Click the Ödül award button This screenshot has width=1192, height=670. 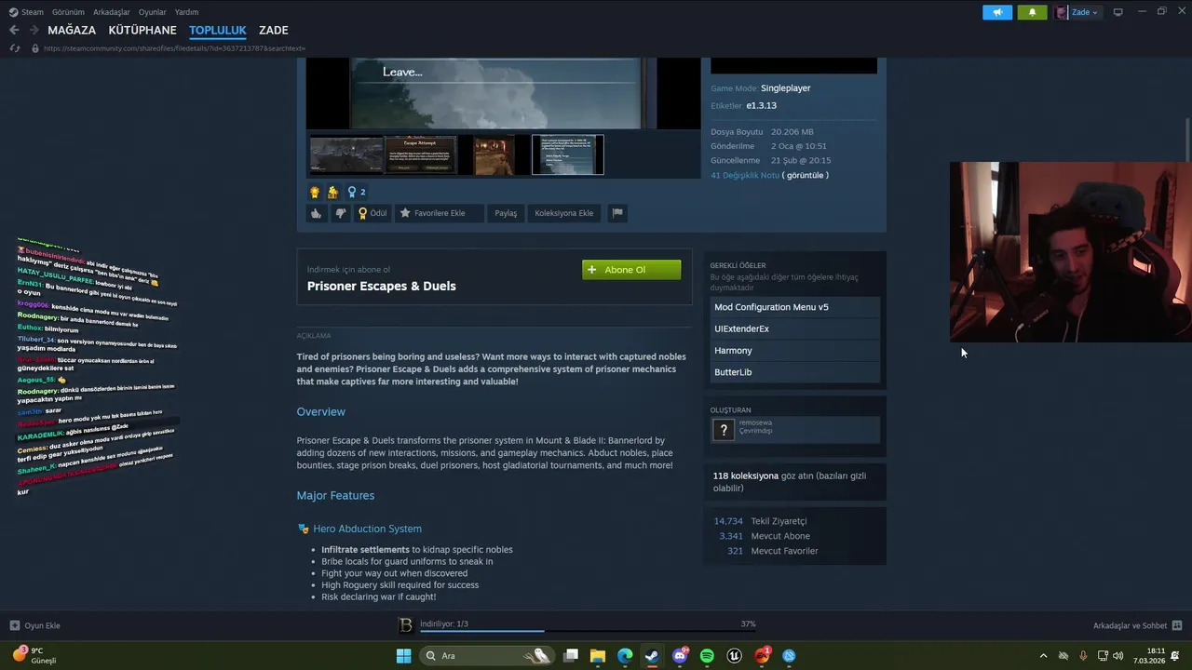tap(372, 213)
